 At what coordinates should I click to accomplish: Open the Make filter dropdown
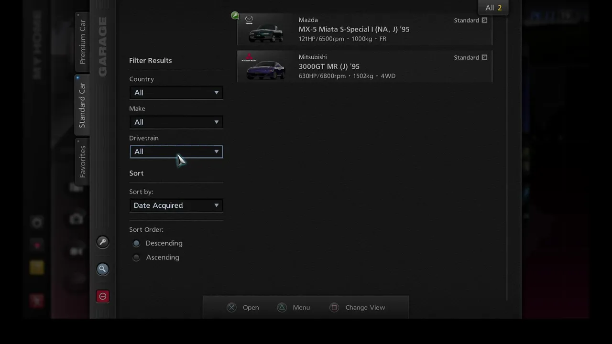click(x=176, y=122)
